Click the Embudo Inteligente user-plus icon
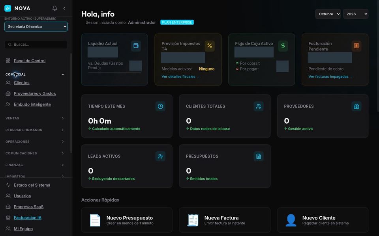Viewport: 379px width, 236px height. 8,104
